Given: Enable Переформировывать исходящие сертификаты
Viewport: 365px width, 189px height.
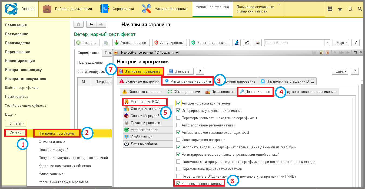Looking at the screenshot, I should [x=178, y=118].
